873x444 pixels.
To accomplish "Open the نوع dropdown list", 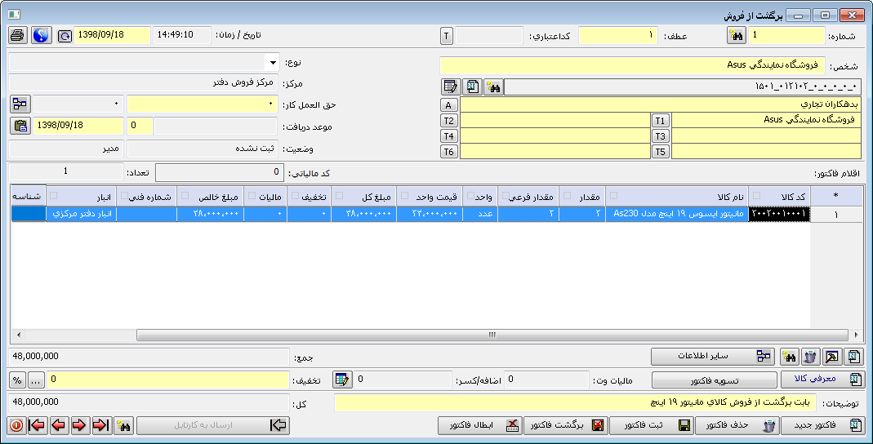I will (x=271, y=63).
